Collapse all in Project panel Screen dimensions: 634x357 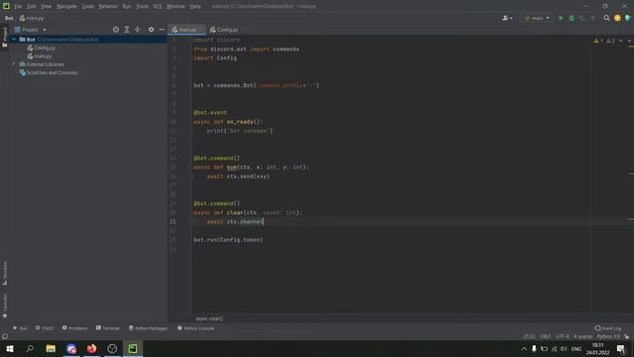(138, 30)
